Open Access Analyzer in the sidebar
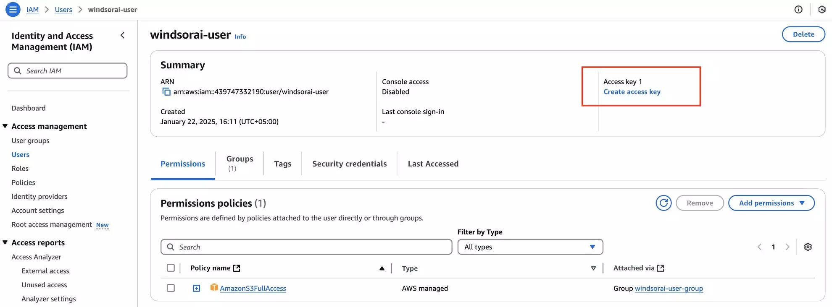 click(36, 257)
